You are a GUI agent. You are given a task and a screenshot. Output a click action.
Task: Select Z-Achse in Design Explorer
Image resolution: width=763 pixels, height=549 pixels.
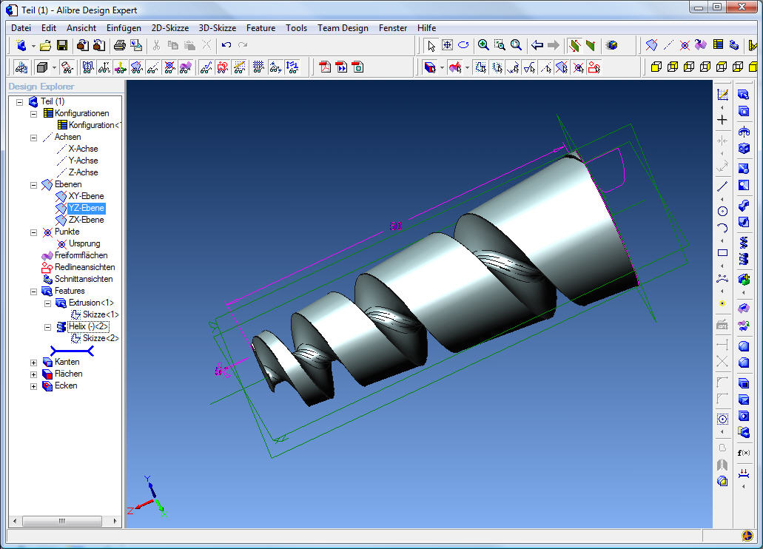[83, 172]
